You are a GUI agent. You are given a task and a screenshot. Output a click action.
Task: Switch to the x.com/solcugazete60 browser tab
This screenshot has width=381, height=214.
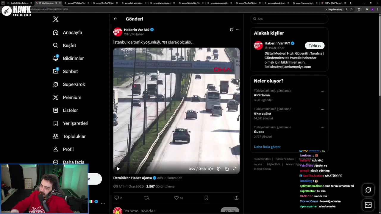click(x=219, y=3)
